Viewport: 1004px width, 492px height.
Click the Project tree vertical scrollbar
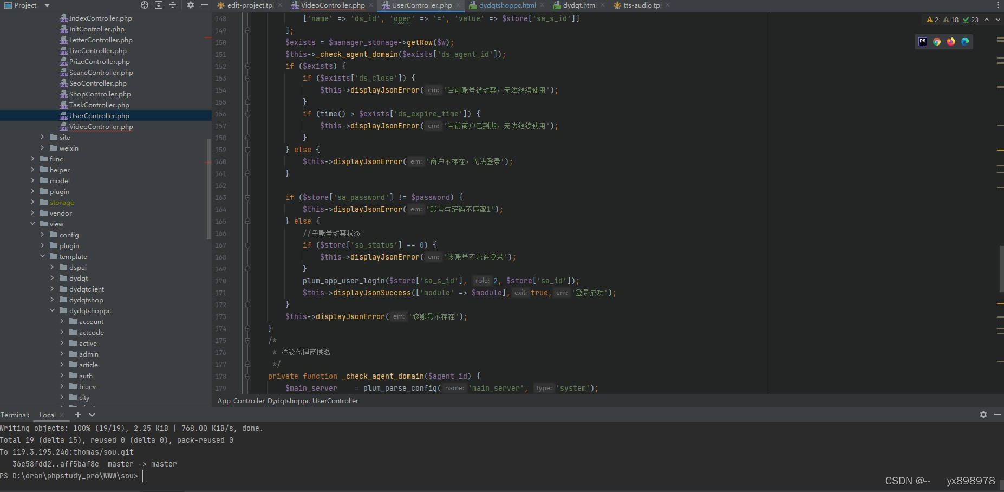click(x=209, y=189)
